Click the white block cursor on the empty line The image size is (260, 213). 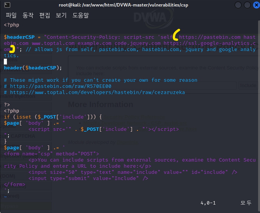coord(5,61)
